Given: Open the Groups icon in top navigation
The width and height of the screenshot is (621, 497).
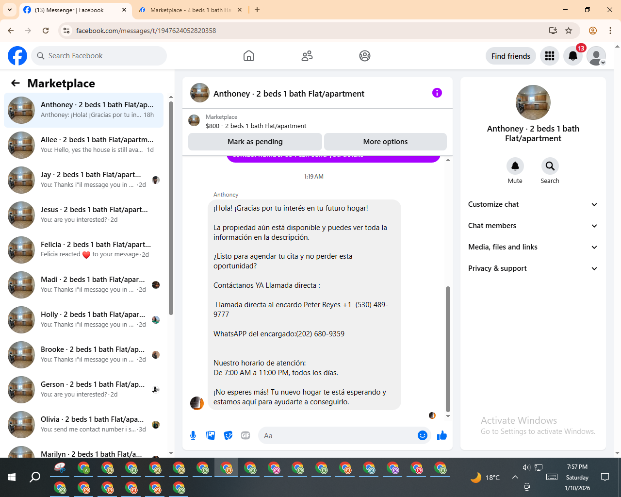Looking at the screenshot, I should coord(365,56).
